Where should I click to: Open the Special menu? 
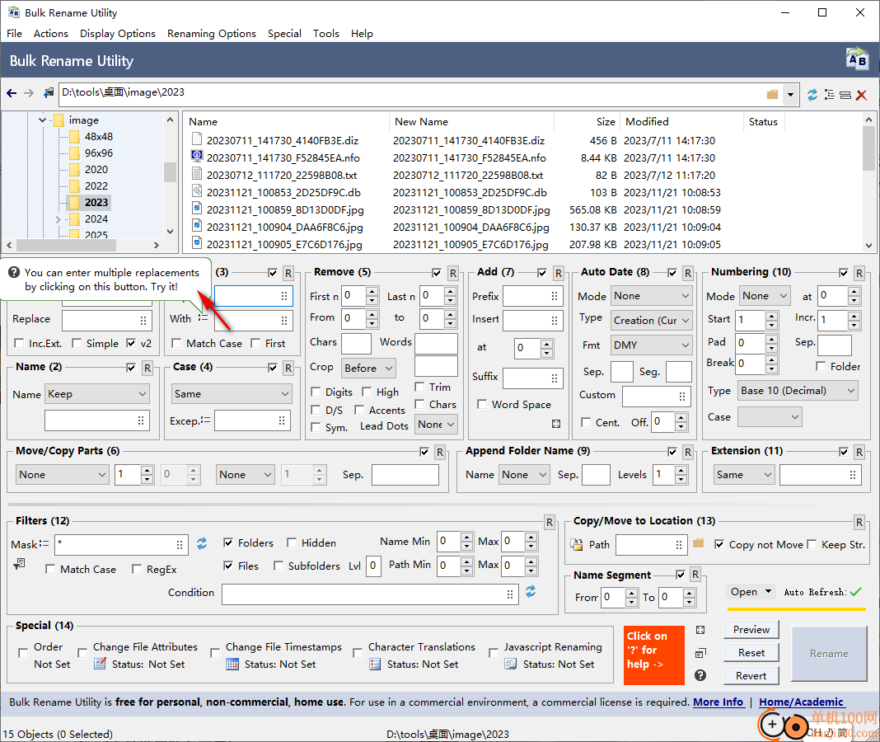(284, 34)
